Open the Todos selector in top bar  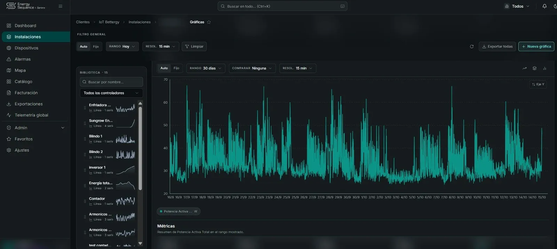[517, 6]
